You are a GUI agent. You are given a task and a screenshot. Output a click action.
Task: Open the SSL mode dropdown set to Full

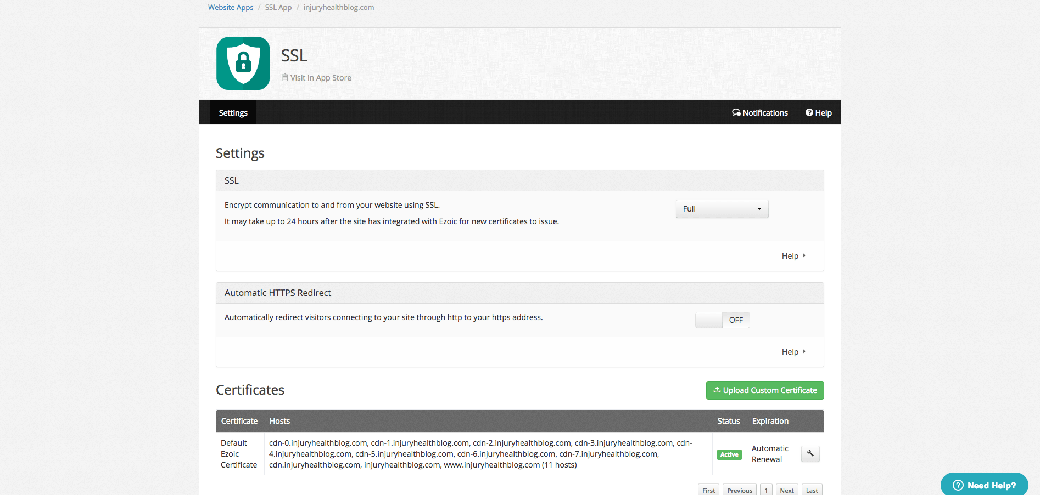point(722,209)
